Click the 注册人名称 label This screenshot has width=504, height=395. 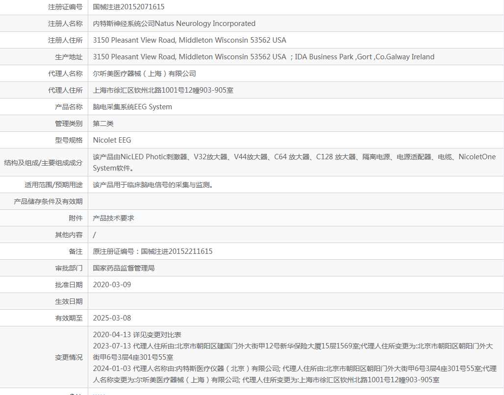tap(65, 24)
